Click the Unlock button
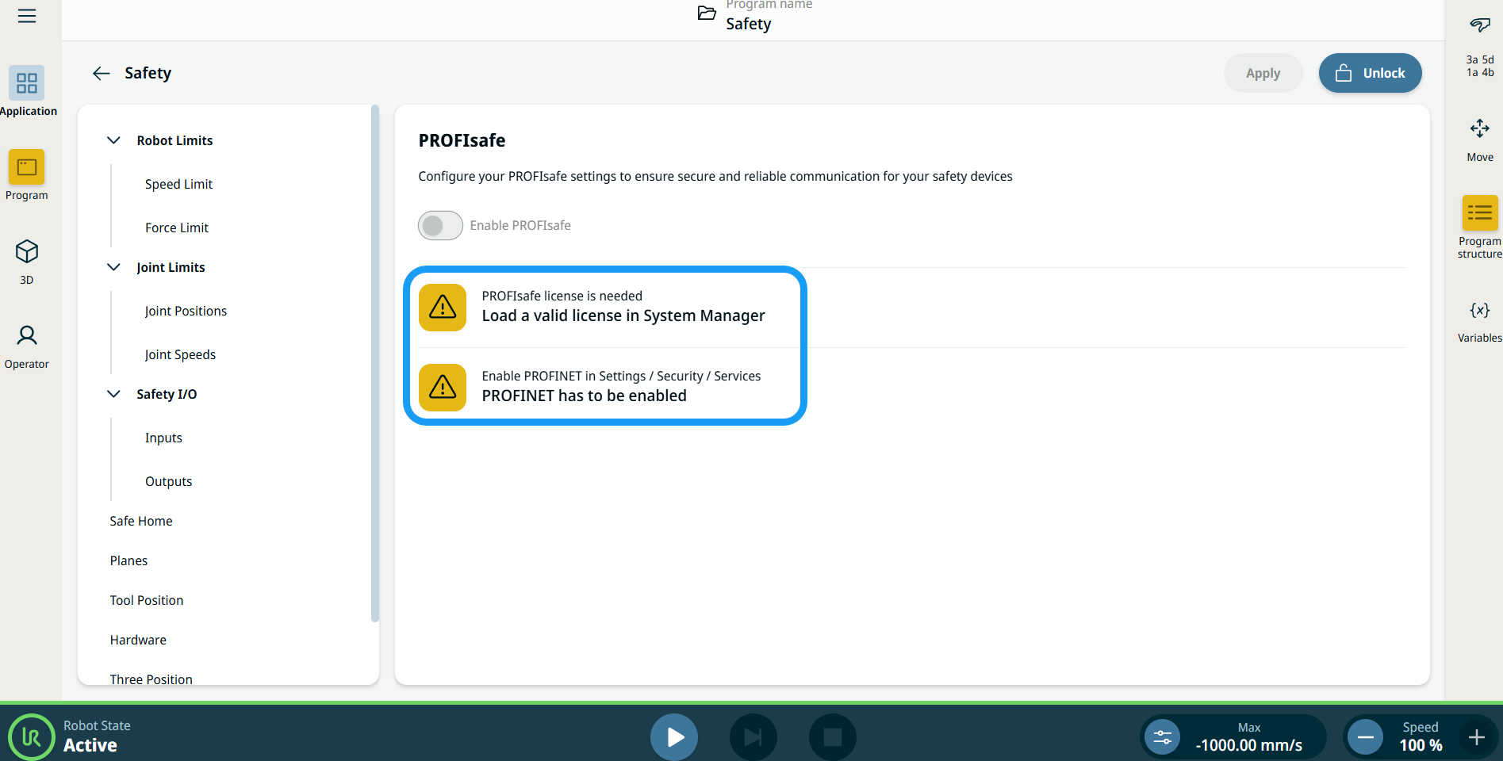Image resolution: width=1503 pixels, height=761 pixels. (x=1370, y=73)
